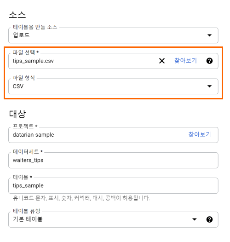Click the 대상 section heading

pos(17,114)
